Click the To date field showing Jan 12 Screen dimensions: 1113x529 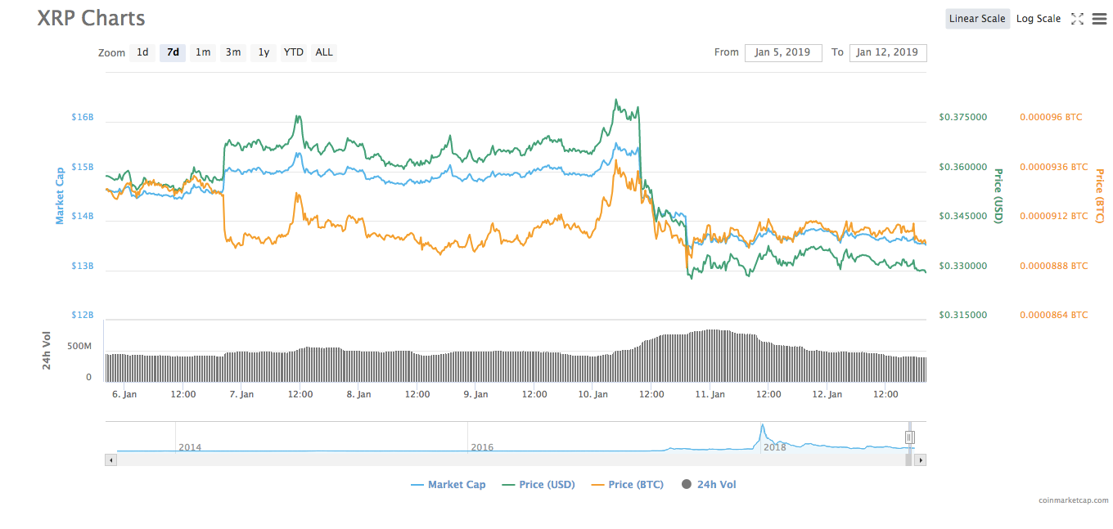pos(888,52)
